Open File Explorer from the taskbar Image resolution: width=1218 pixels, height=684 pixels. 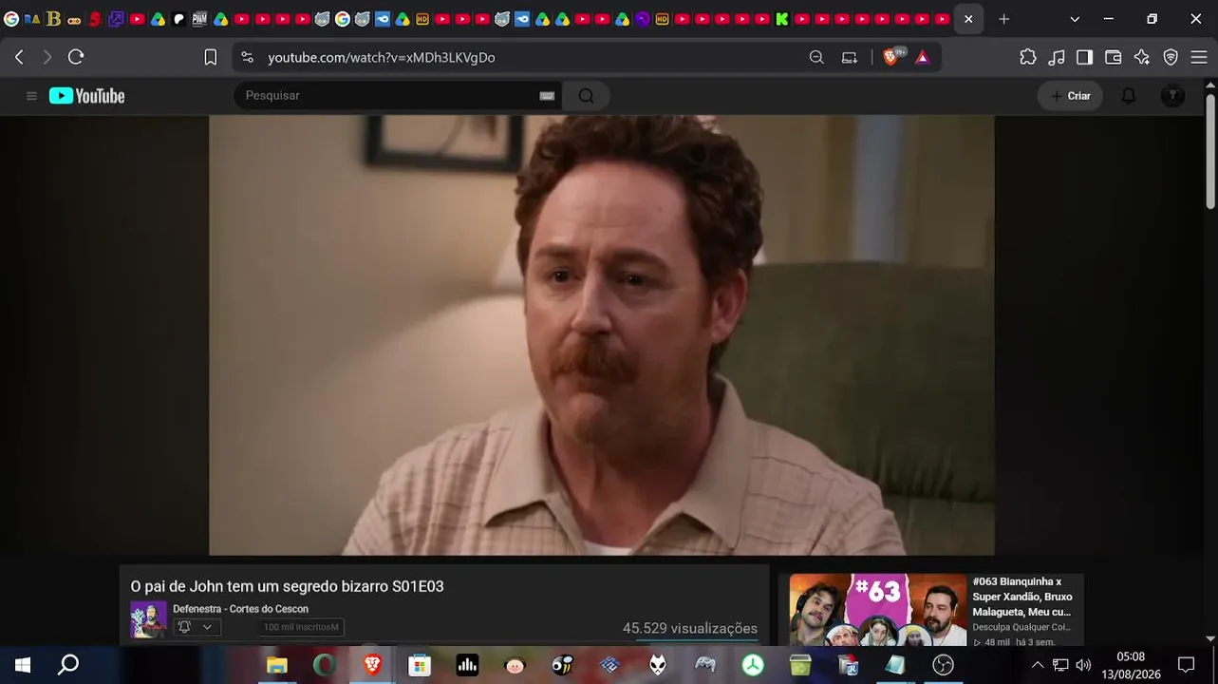point(277,665)
